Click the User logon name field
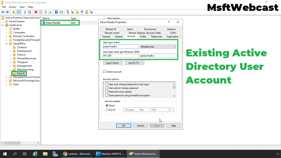 [121, 47]
